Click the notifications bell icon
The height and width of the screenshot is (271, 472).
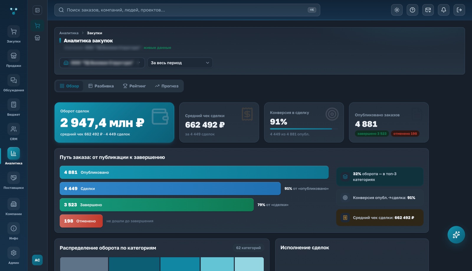(443, 10)
